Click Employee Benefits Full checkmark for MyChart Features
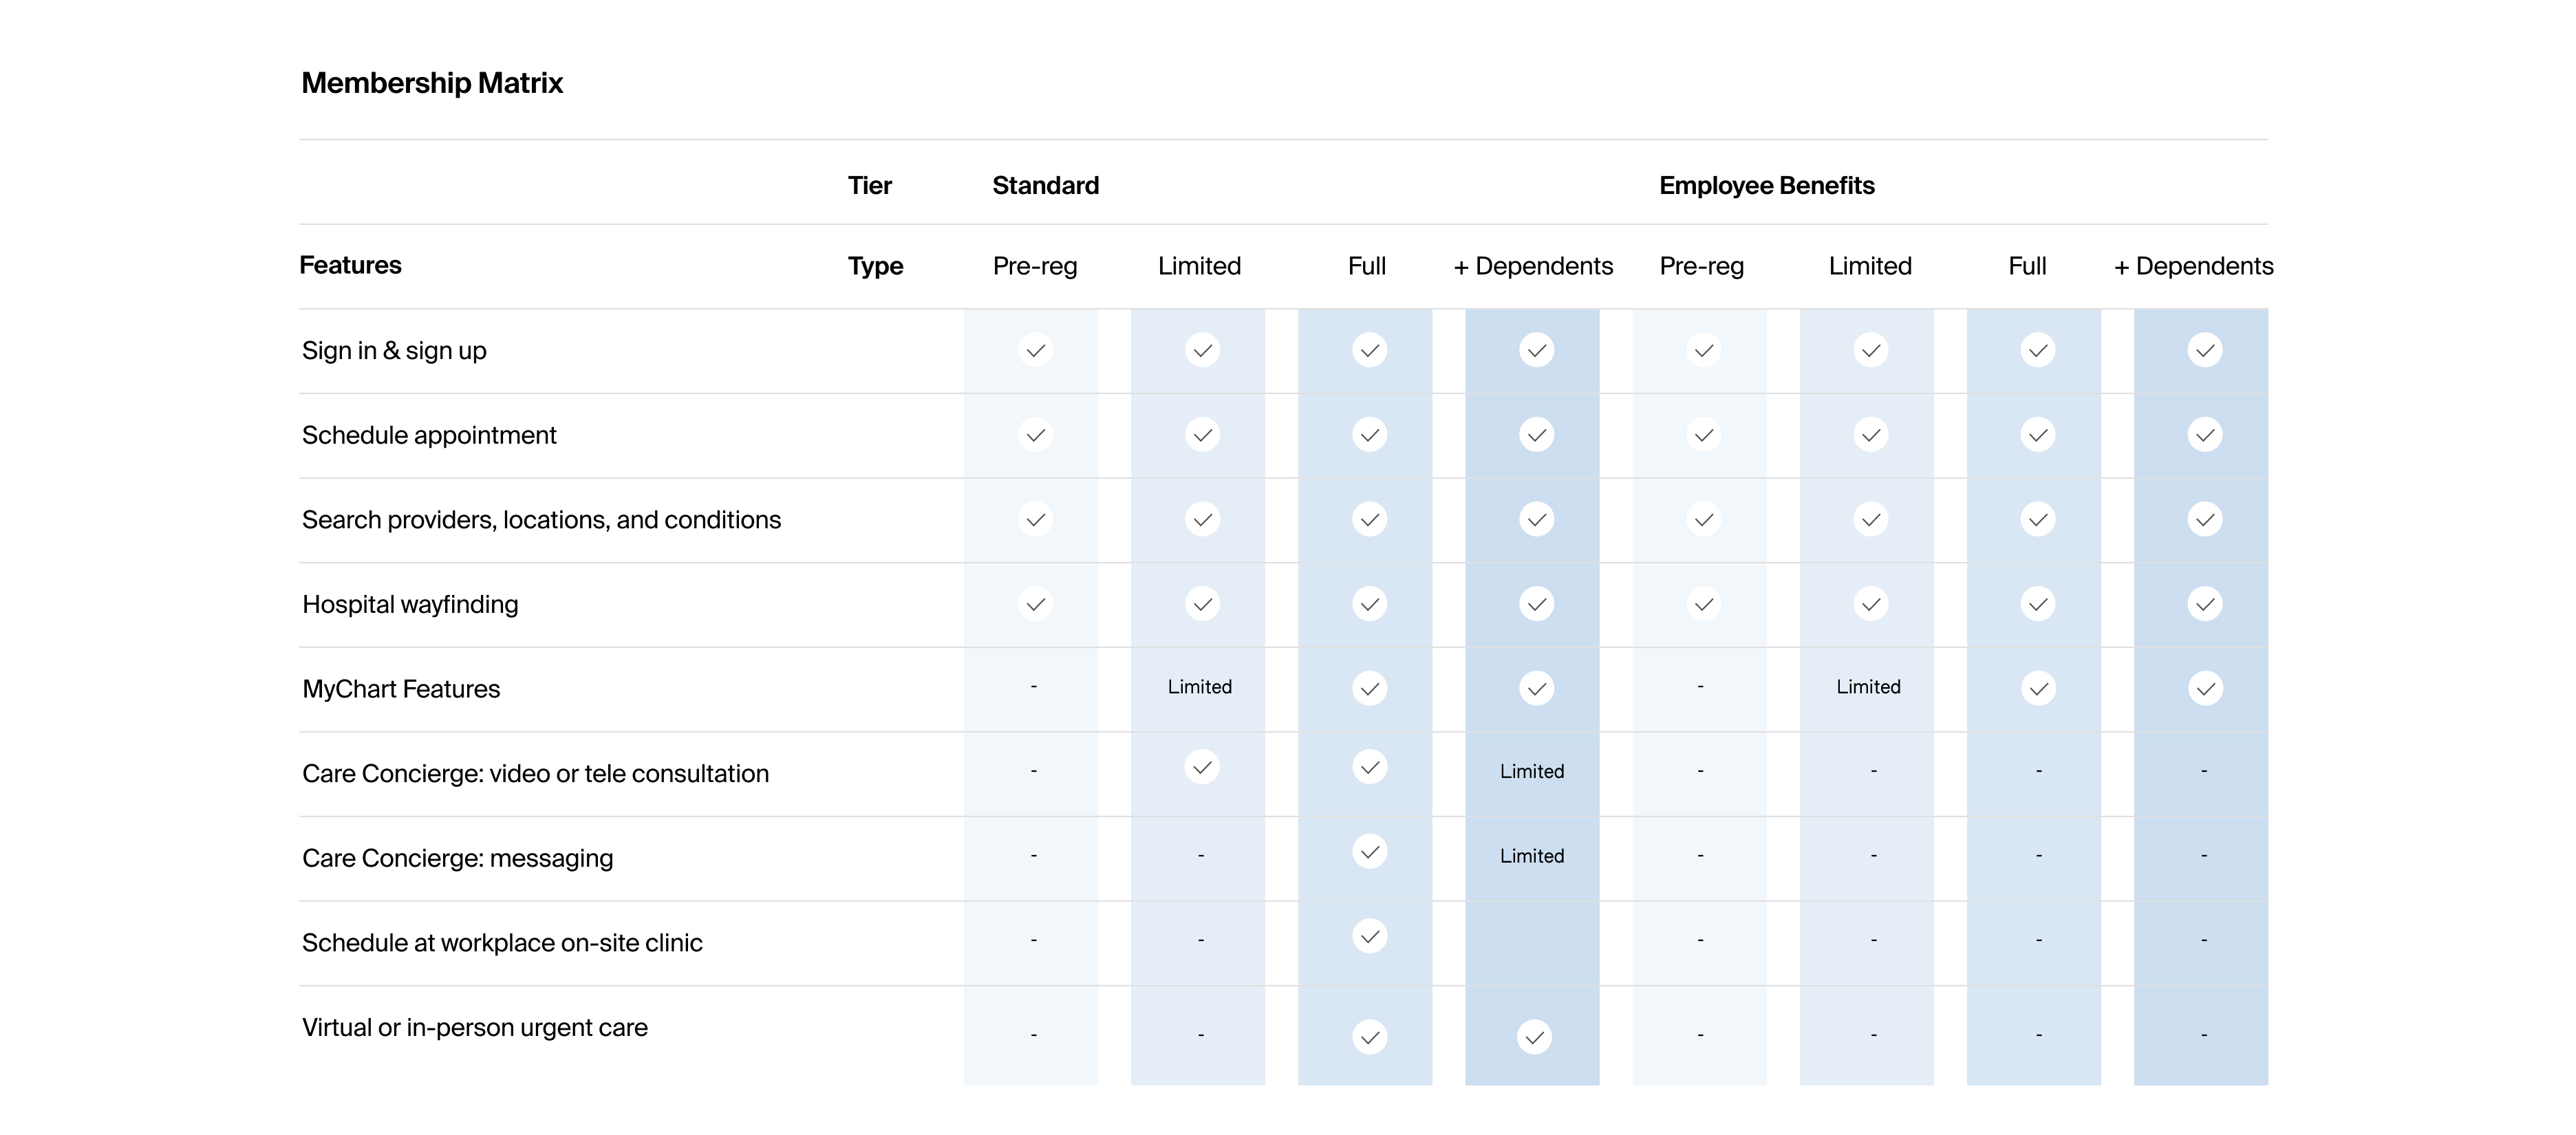This screenshot has width=2576, height=1135. tap(2038, 688)
